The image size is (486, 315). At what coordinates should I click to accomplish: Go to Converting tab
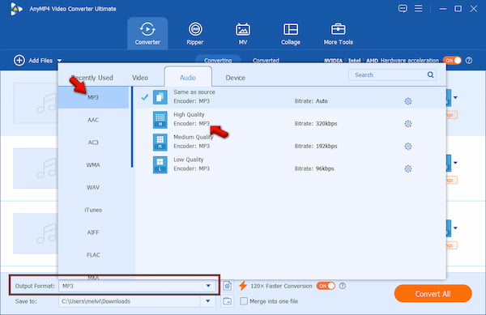tap(218, 60)
